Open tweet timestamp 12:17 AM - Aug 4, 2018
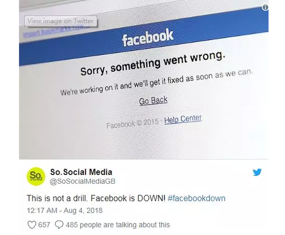This screenshot has height=235, width=285. pyautogui.click(x=65, y=211)
